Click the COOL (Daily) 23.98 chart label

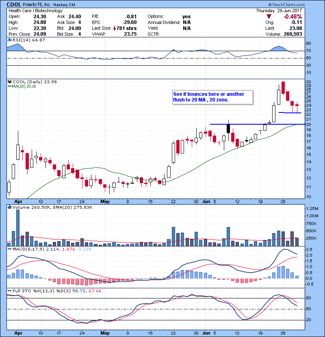tap(35, 82)
